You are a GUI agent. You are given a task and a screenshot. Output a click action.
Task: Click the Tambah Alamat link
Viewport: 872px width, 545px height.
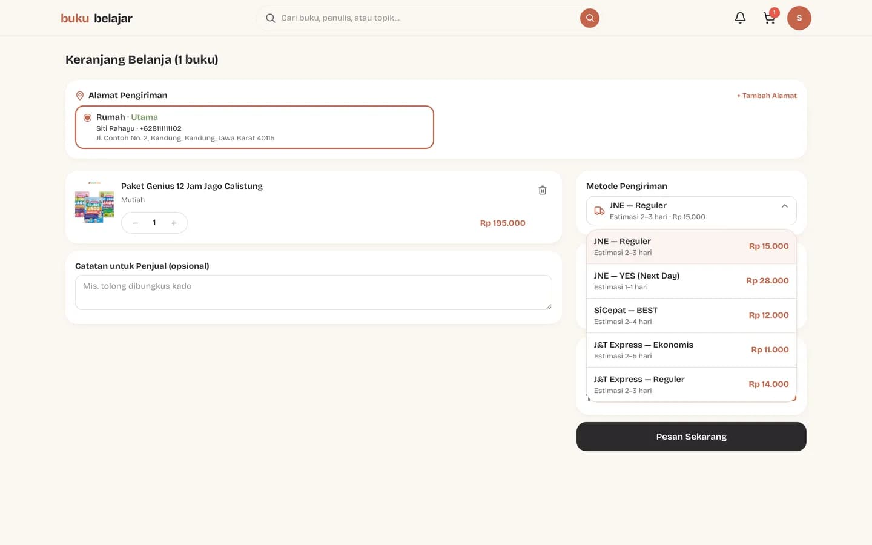tap(767, 96)
